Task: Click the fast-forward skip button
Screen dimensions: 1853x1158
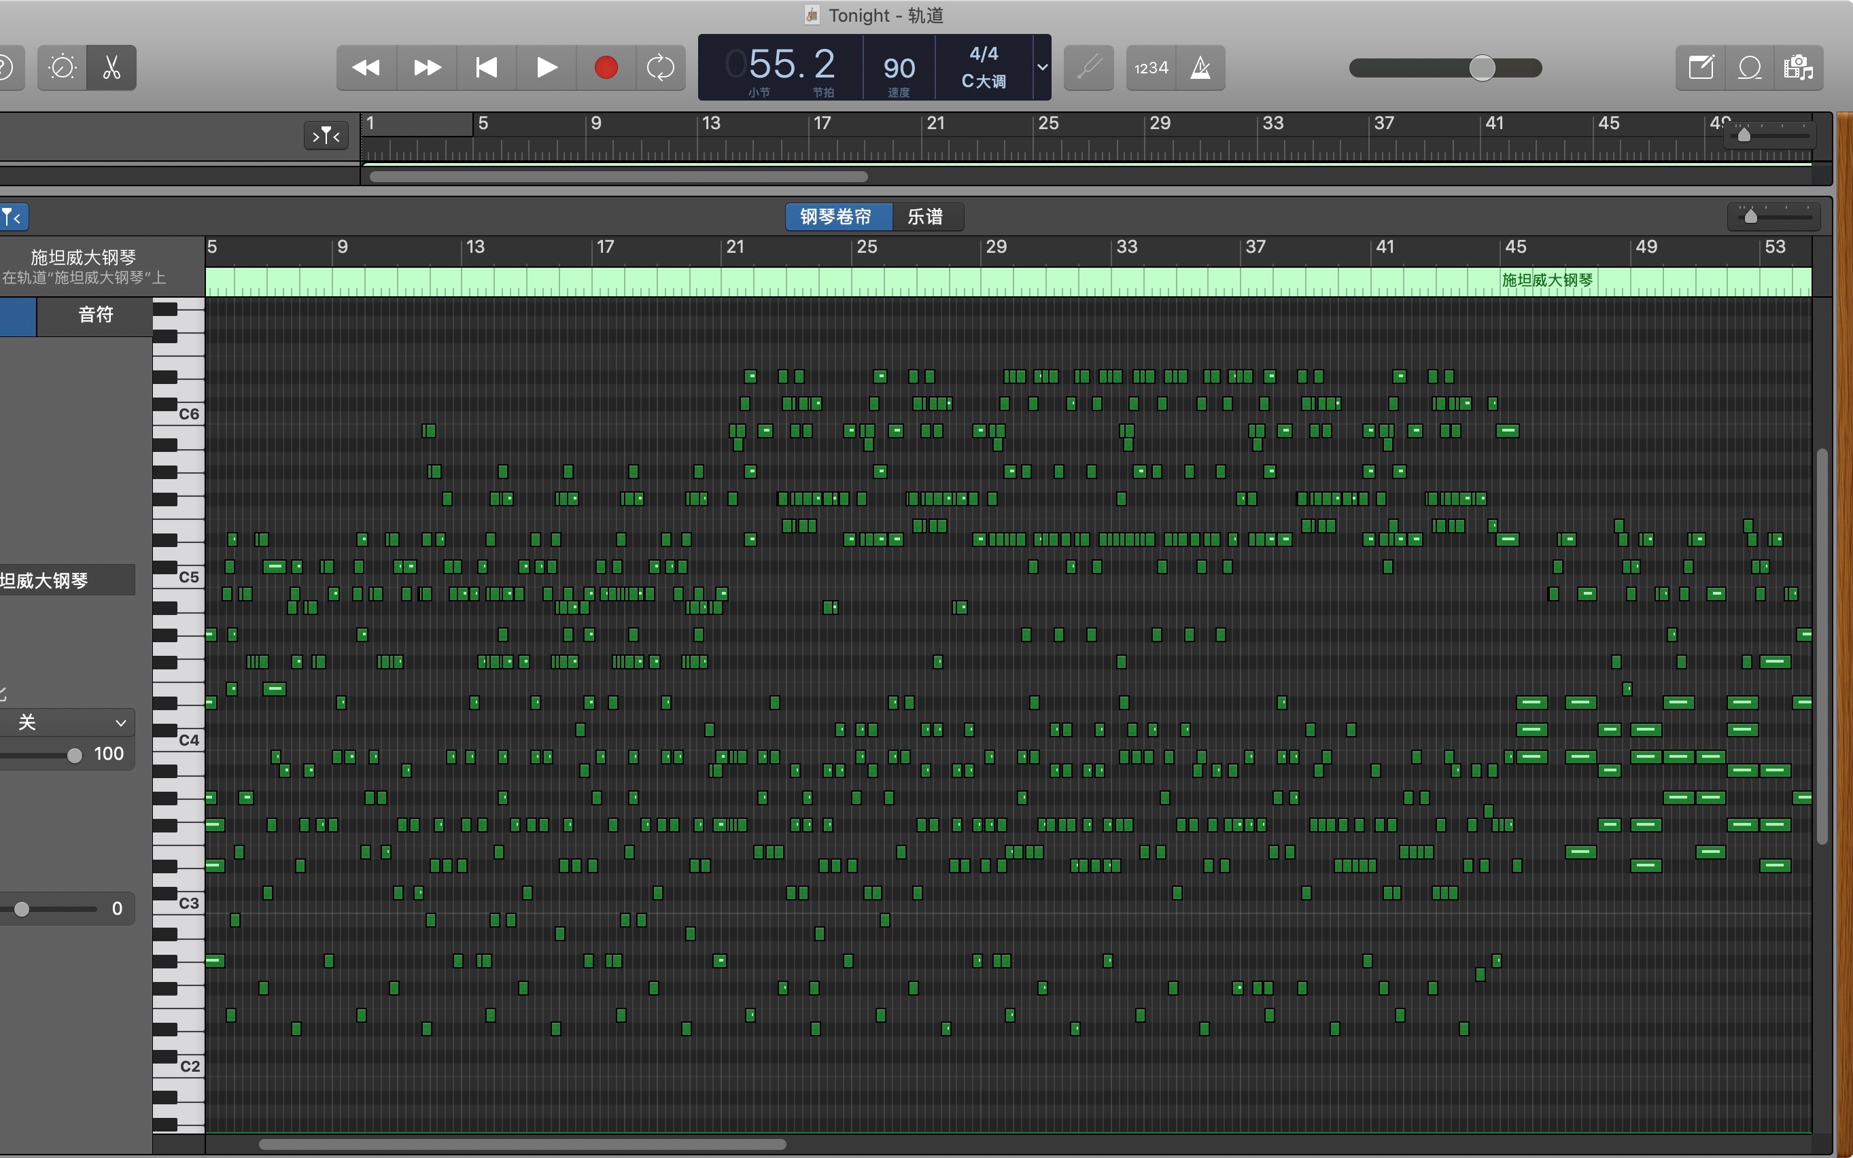Action: point(423,67)
